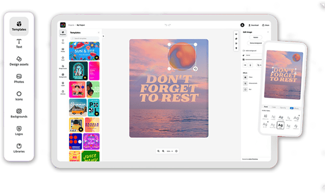Click the My Project breadcrumb title
The image size is (325, 193).
coord(81,25)
